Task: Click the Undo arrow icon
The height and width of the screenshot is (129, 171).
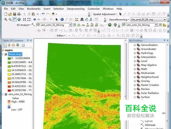Action: tap(43, 14)
